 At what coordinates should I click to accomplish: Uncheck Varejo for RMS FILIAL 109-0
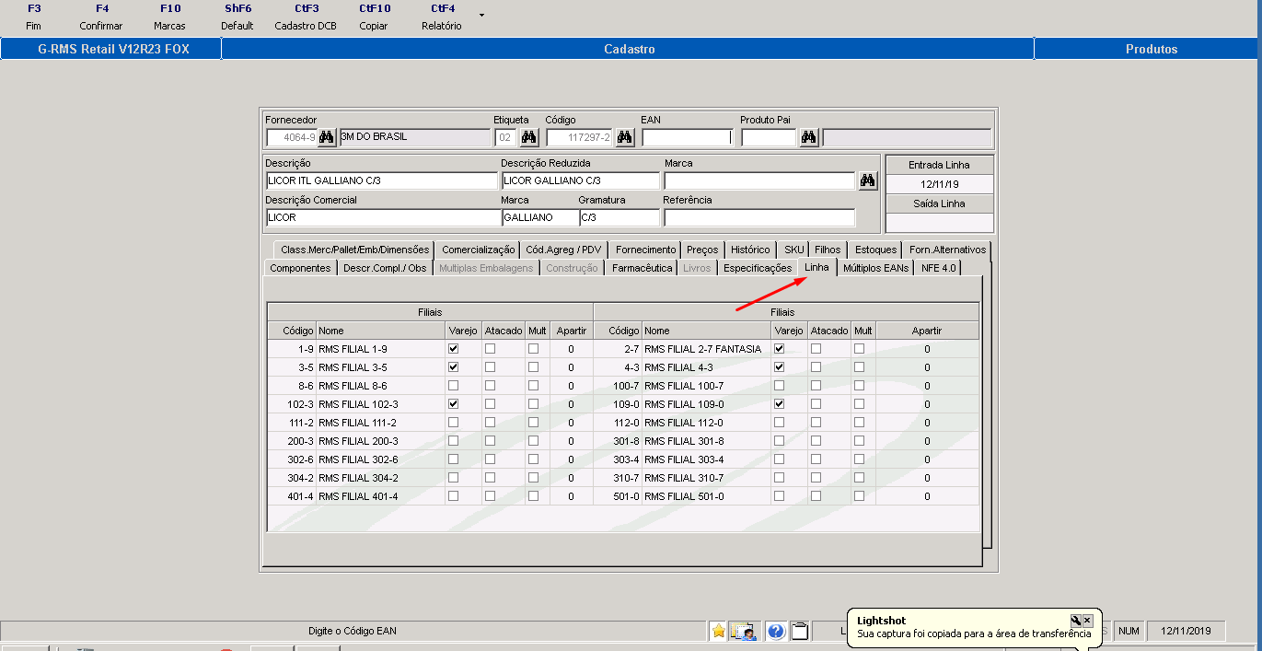coord(779,404)
